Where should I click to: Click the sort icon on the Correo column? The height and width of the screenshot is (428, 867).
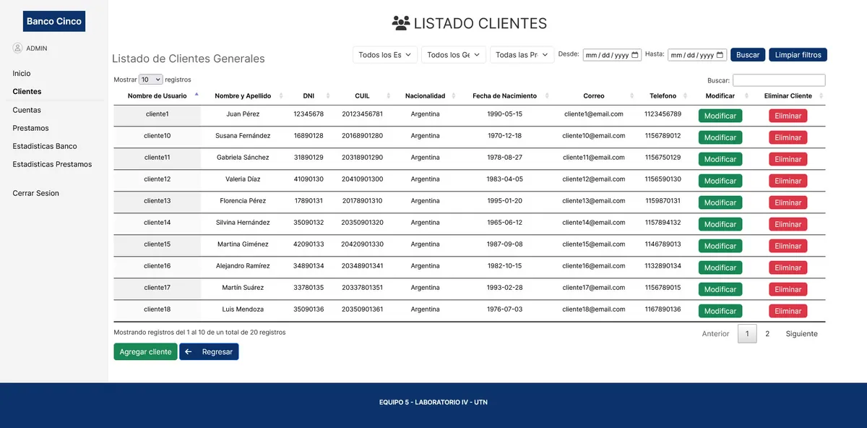coord(631,95)
